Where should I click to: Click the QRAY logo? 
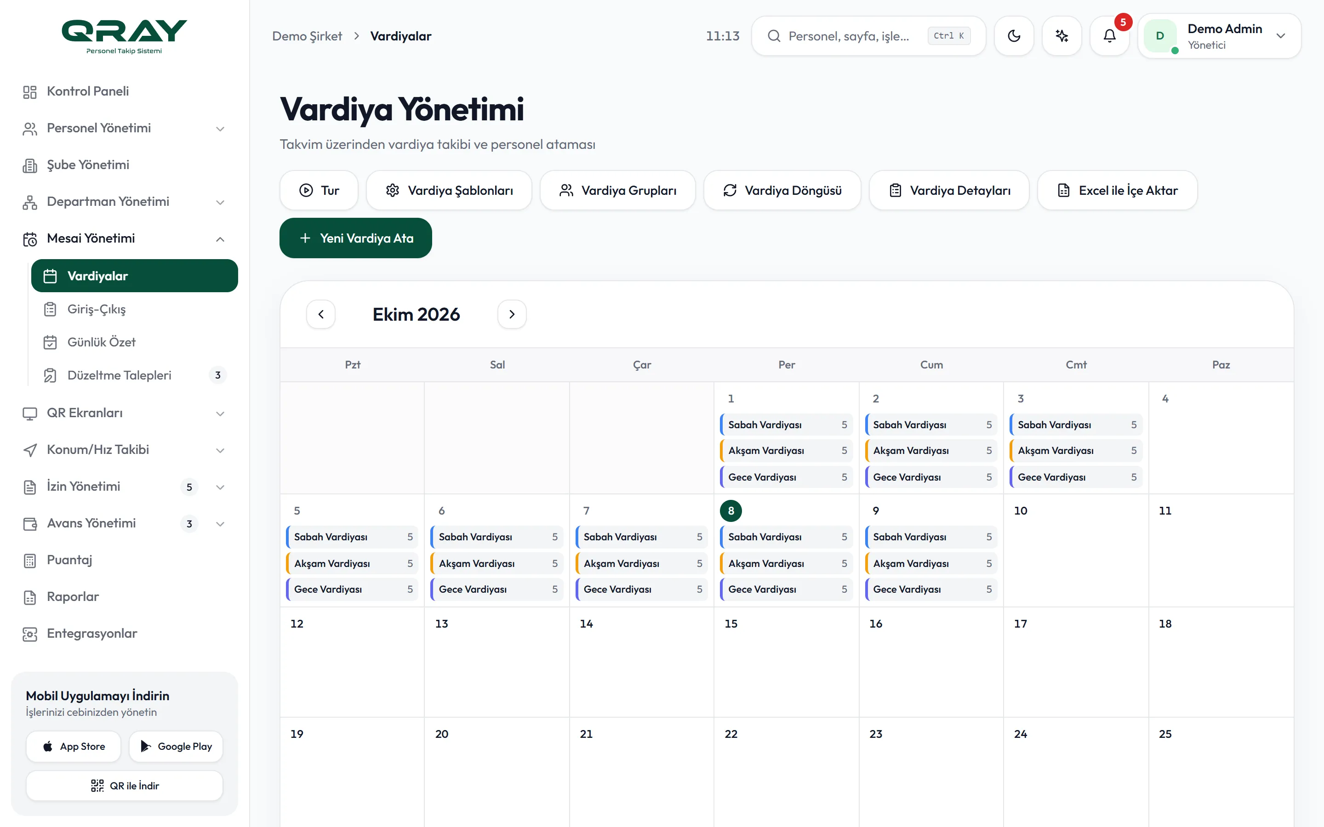[124, 36]
